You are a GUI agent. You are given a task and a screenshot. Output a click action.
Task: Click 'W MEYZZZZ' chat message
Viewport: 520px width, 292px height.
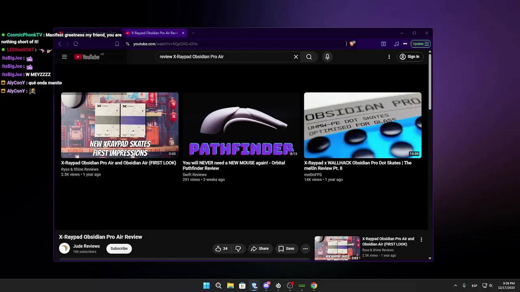point(38,75)
